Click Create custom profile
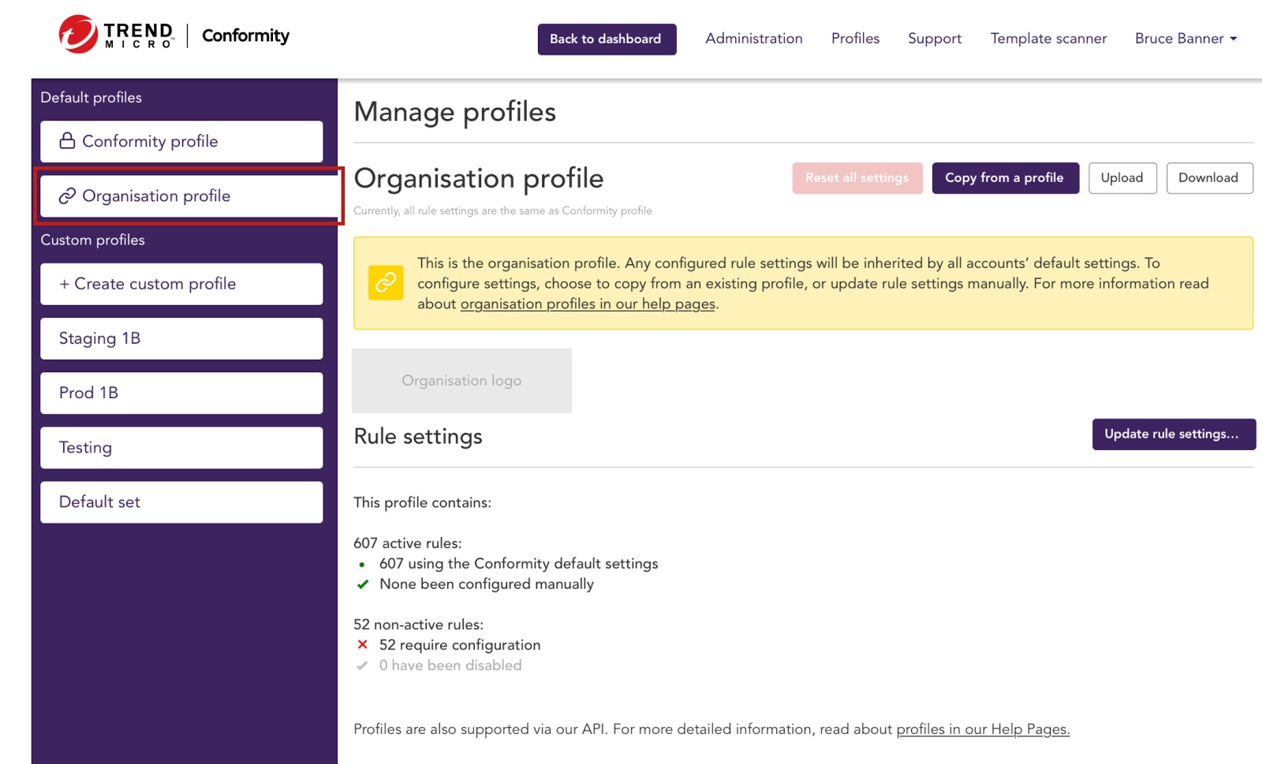 tap(181, 284)
